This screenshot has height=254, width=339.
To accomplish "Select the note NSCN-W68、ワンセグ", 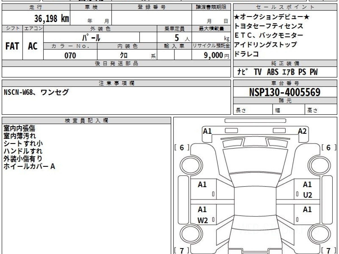I will pos(36,92).
